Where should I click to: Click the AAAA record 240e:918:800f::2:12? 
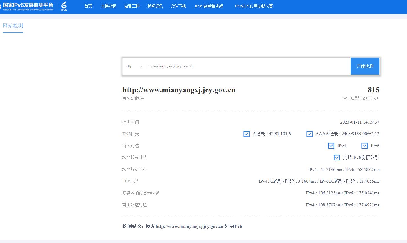coord(360,134)
